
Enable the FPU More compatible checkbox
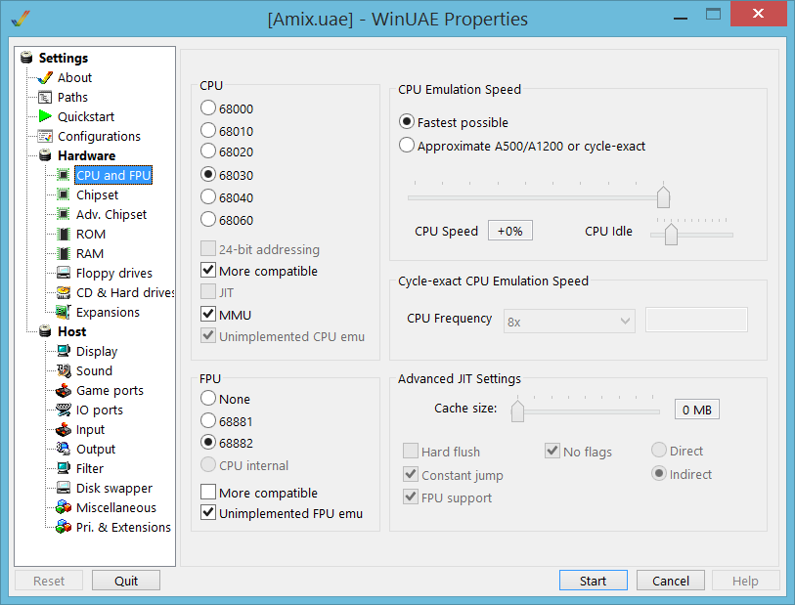[208, 492]
